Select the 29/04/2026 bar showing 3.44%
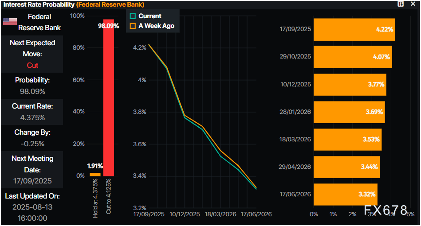This screenshot has width=421, height=226. click(346, 167)
